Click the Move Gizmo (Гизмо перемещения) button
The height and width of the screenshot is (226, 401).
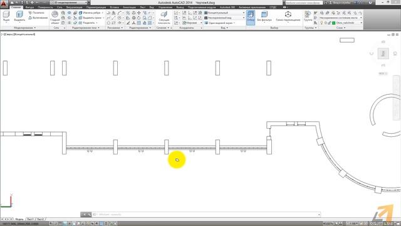click(288, 16)
